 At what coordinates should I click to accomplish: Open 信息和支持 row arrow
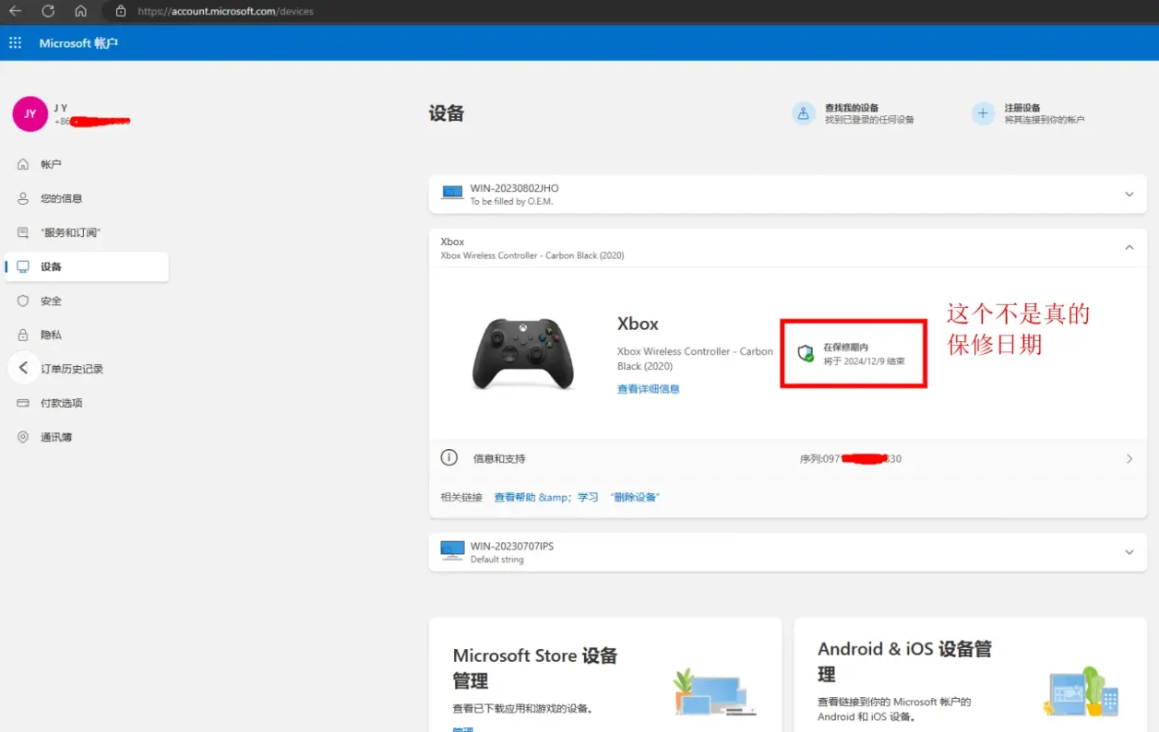click(1129, 458)
